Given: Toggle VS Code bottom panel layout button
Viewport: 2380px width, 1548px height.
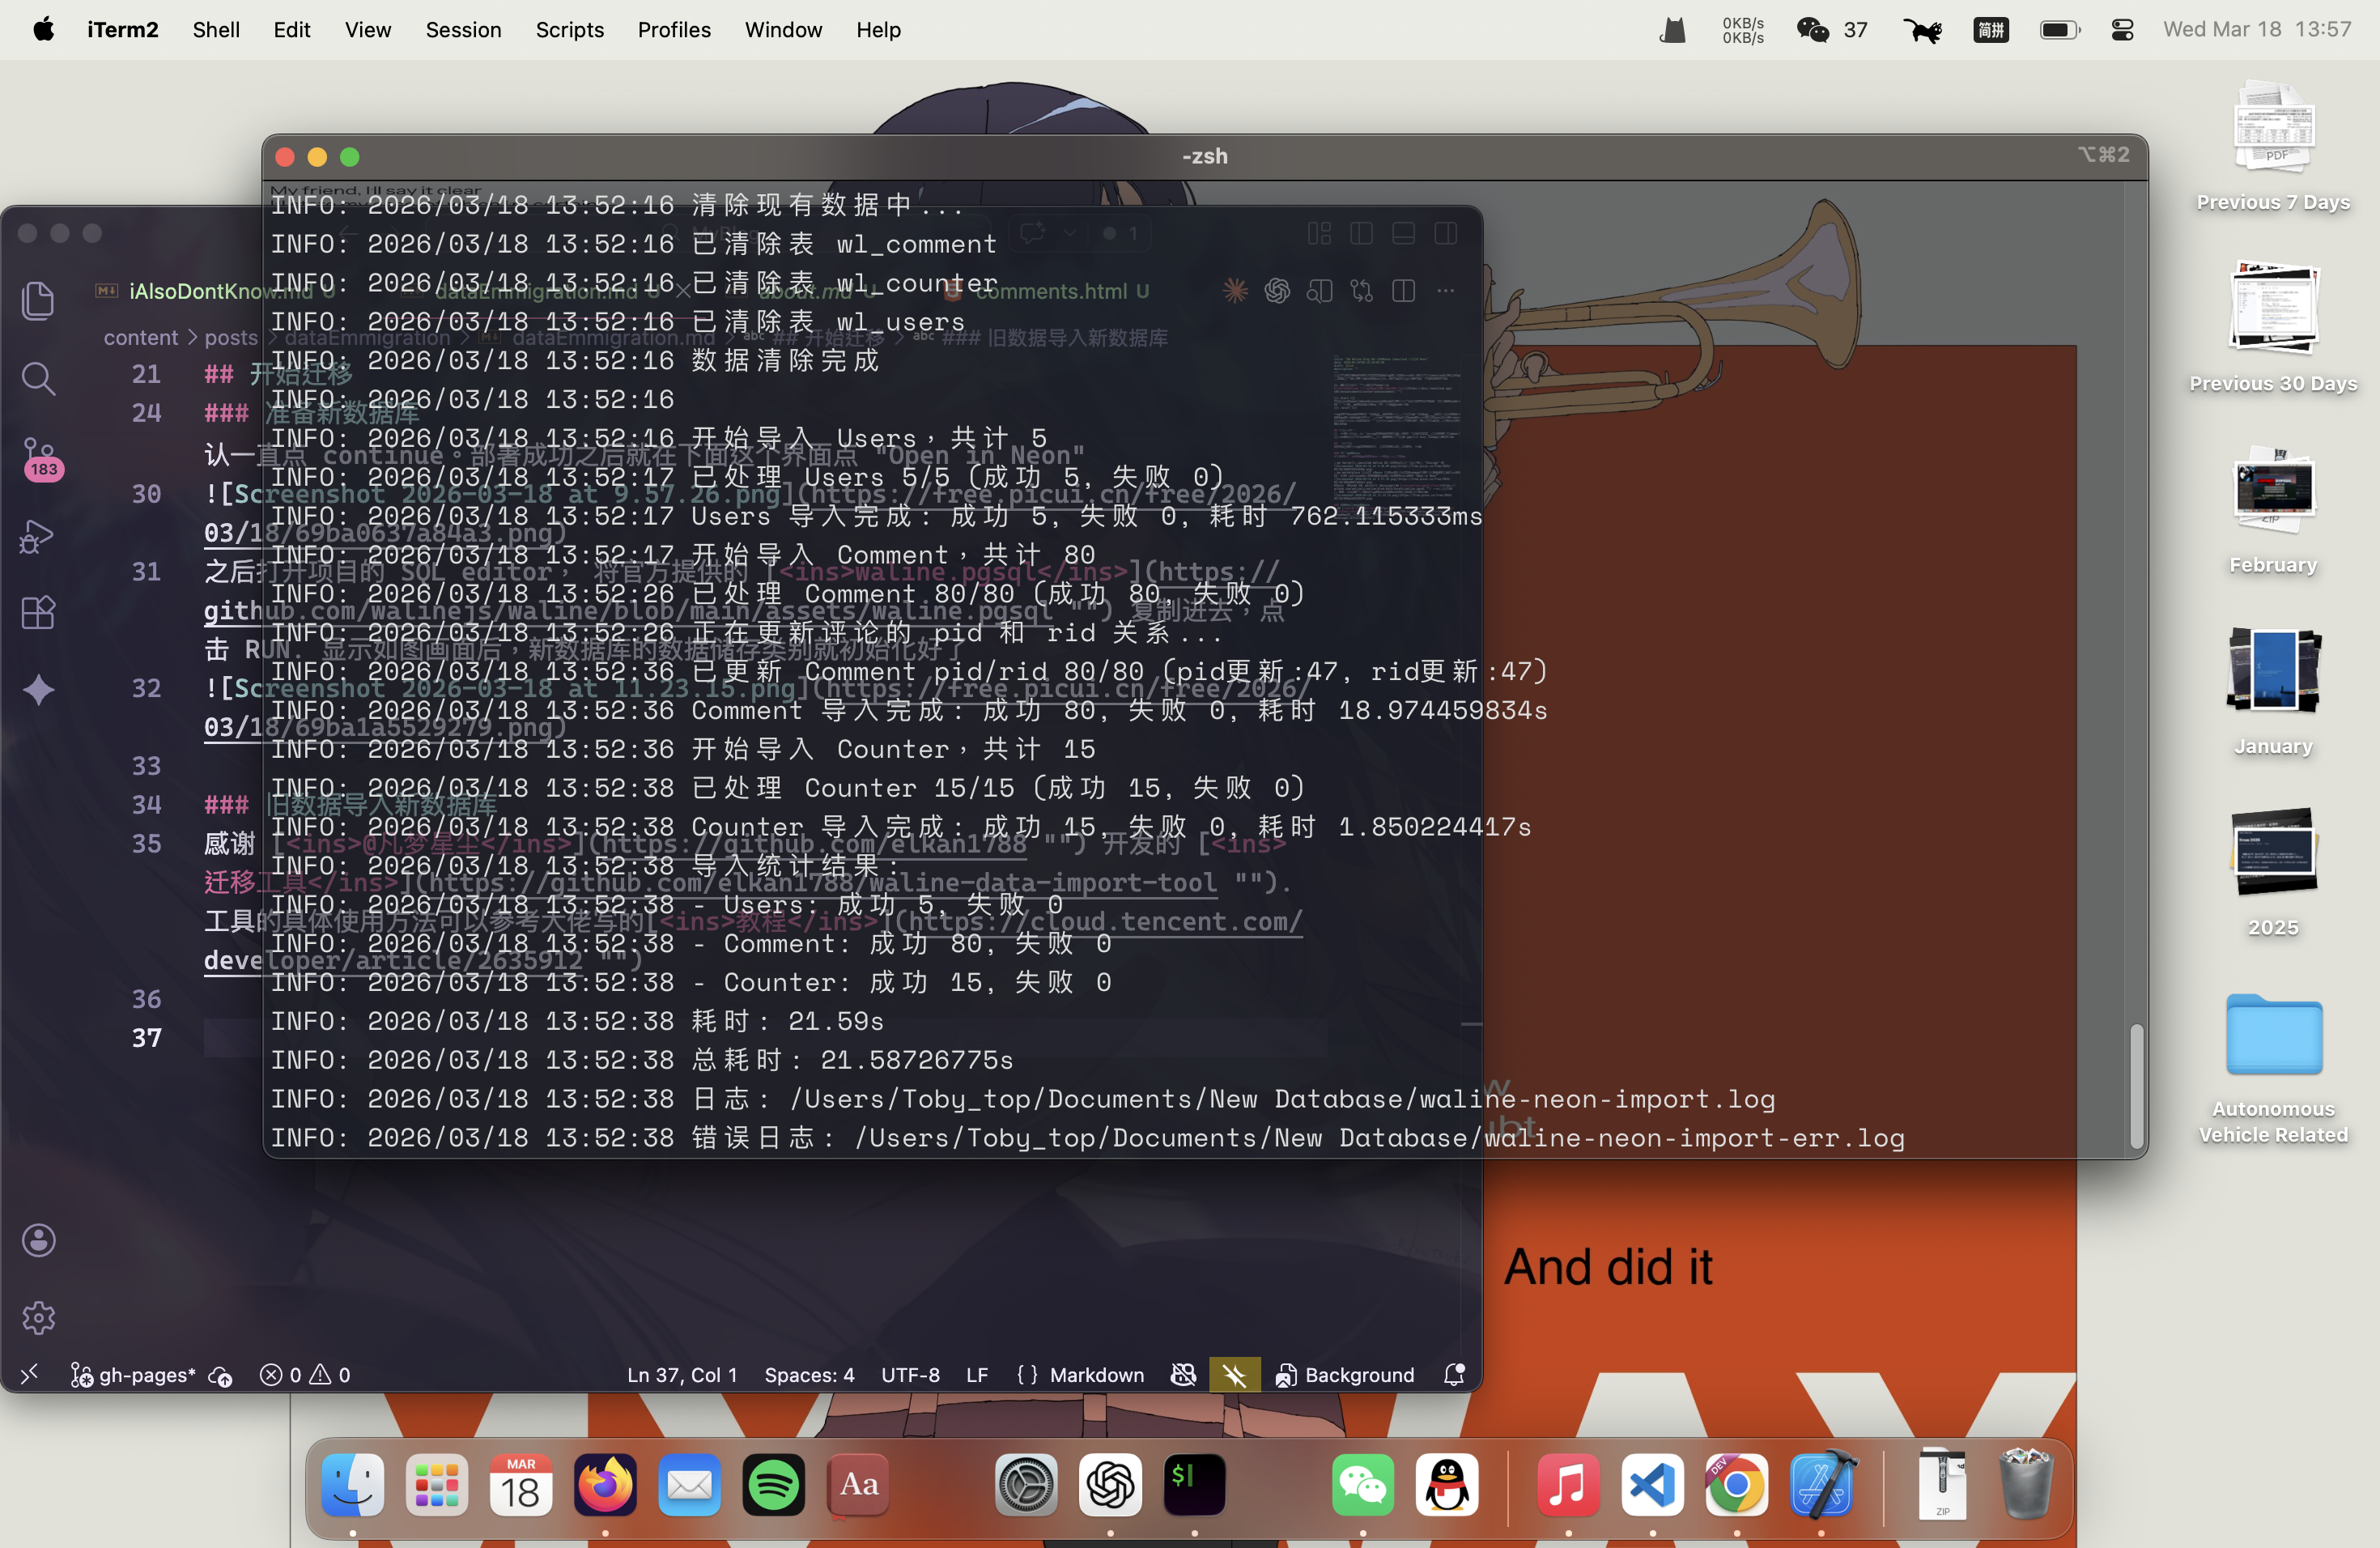Looking at the screenshot, I should pos(1403,233).
